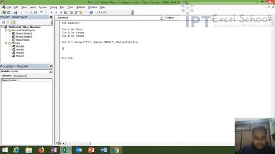Screen dimensions: 275x154
Task: Switch to the Alphabetic tab
Action: (7, 76)
